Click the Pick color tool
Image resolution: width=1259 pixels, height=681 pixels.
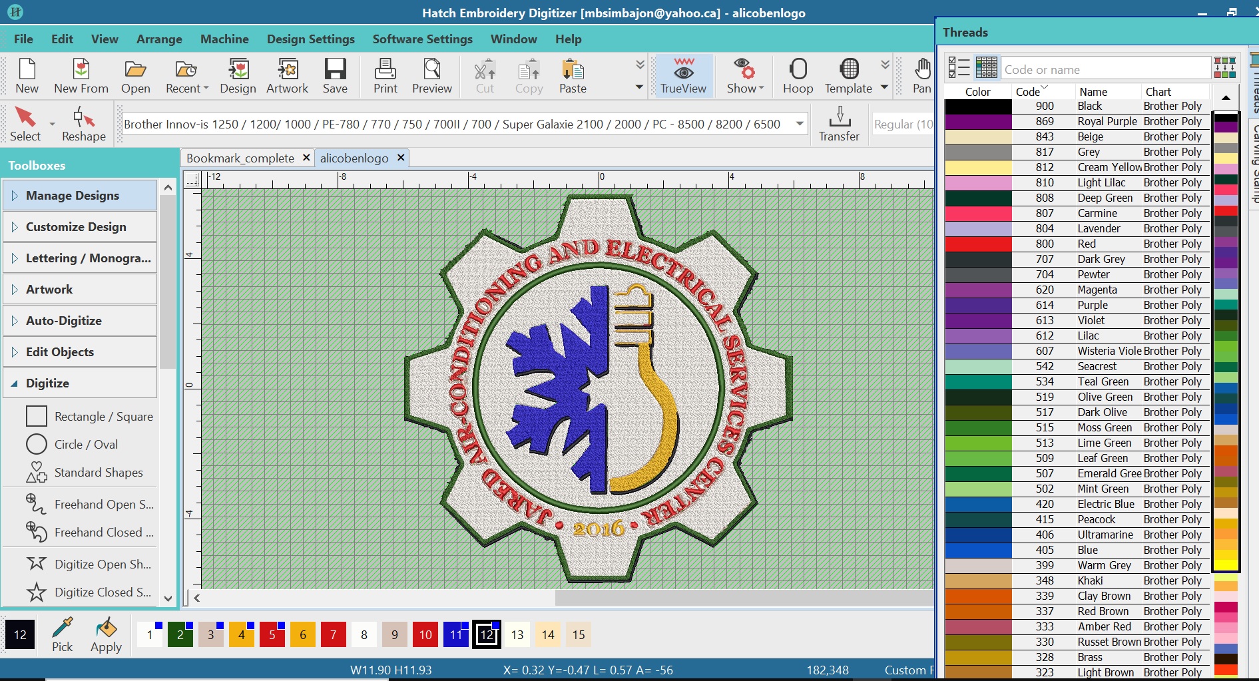click(63, 634)
